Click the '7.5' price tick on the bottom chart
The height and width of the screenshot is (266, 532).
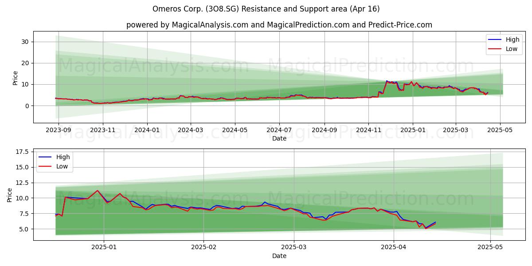(x=24, y=214)
